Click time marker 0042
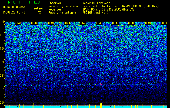Screen dimensions: 170x108 point(34,23)
